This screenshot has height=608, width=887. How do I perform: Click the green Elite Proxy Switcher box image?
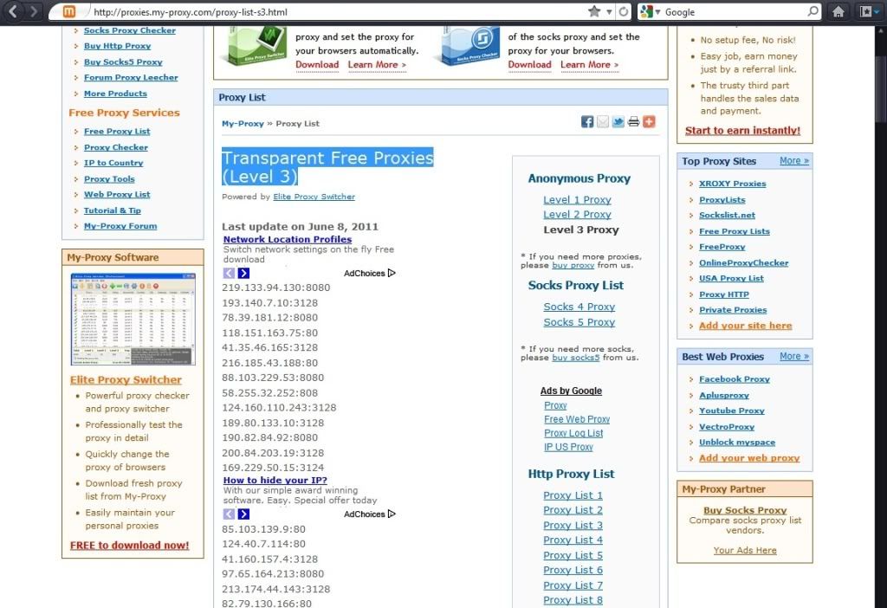254,46
